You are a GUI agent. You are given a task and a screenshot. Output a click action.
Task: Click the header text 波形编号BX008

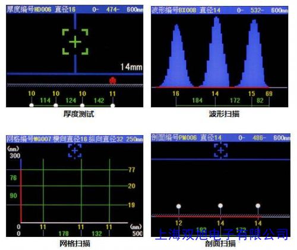click(174, 10)
